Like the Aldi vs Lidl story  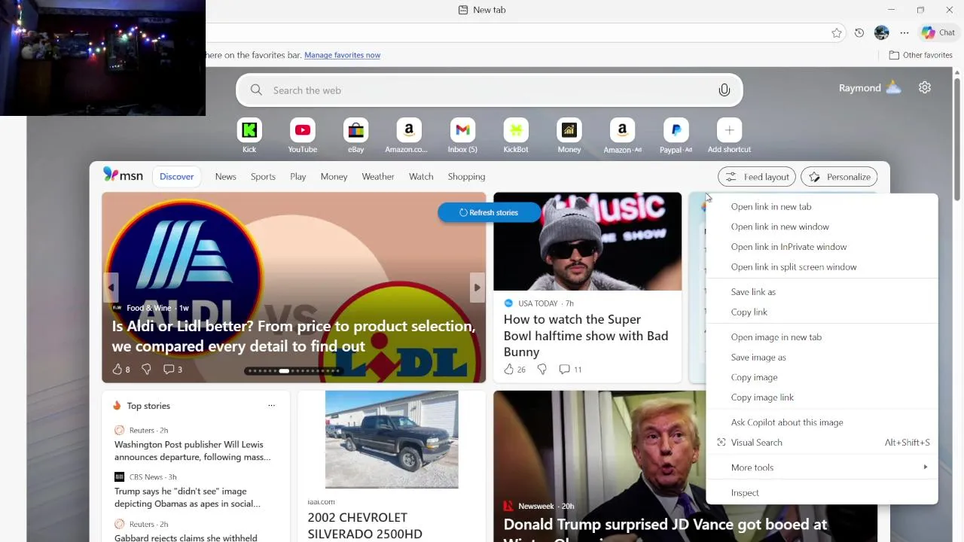pyautogui.click(x=117, y=369)
